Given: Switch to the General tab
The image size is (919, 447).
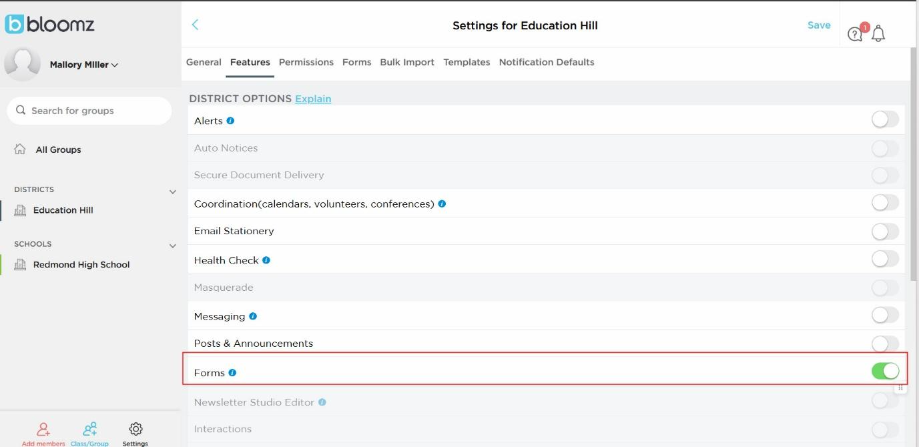Looking at the screenshot, I should click(x=204, y=62).
